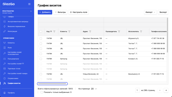The image size is (172, 97).
Task: Filter the Руководитель column
Action: (119, 32)
